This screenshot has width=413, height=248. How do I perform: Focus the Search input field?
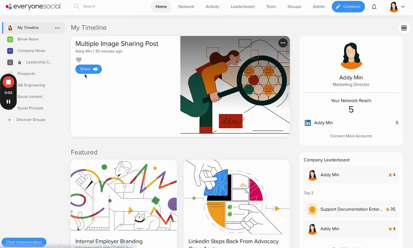[110, 6]
